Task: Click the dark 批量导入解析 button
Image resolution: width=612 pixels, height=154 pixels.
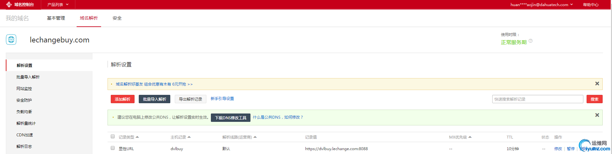Action: pyautogui.click(x=155, y=99)
